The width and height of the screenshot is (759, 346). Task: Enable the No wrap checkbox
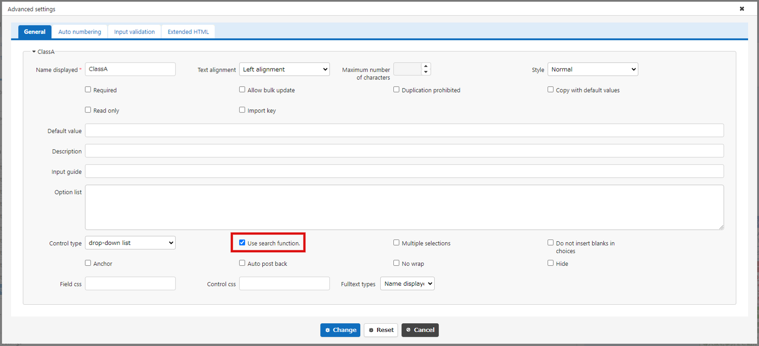397,263
